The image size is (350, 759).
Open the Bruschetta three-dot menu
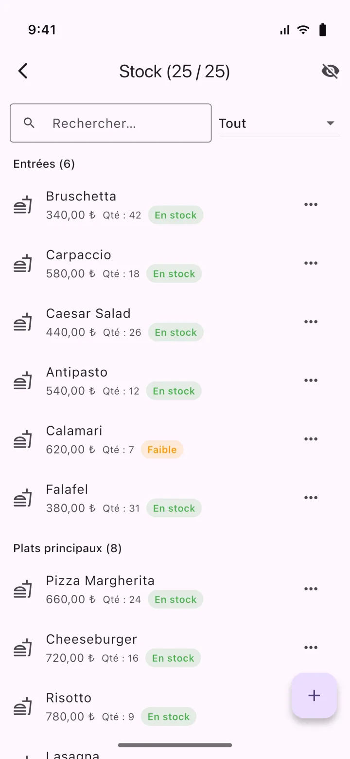coord(311,204)
